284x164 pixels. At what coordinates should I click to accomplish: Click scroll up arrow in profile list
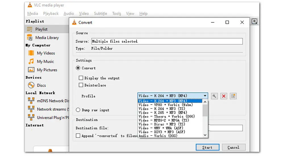pyautogui.click(x=205, y=102)
